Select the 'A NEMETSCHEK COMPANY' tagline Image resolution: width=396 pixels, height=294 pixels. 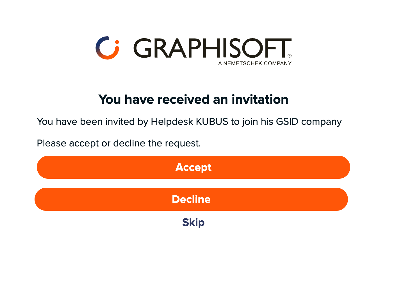click(x=255, y=64)
